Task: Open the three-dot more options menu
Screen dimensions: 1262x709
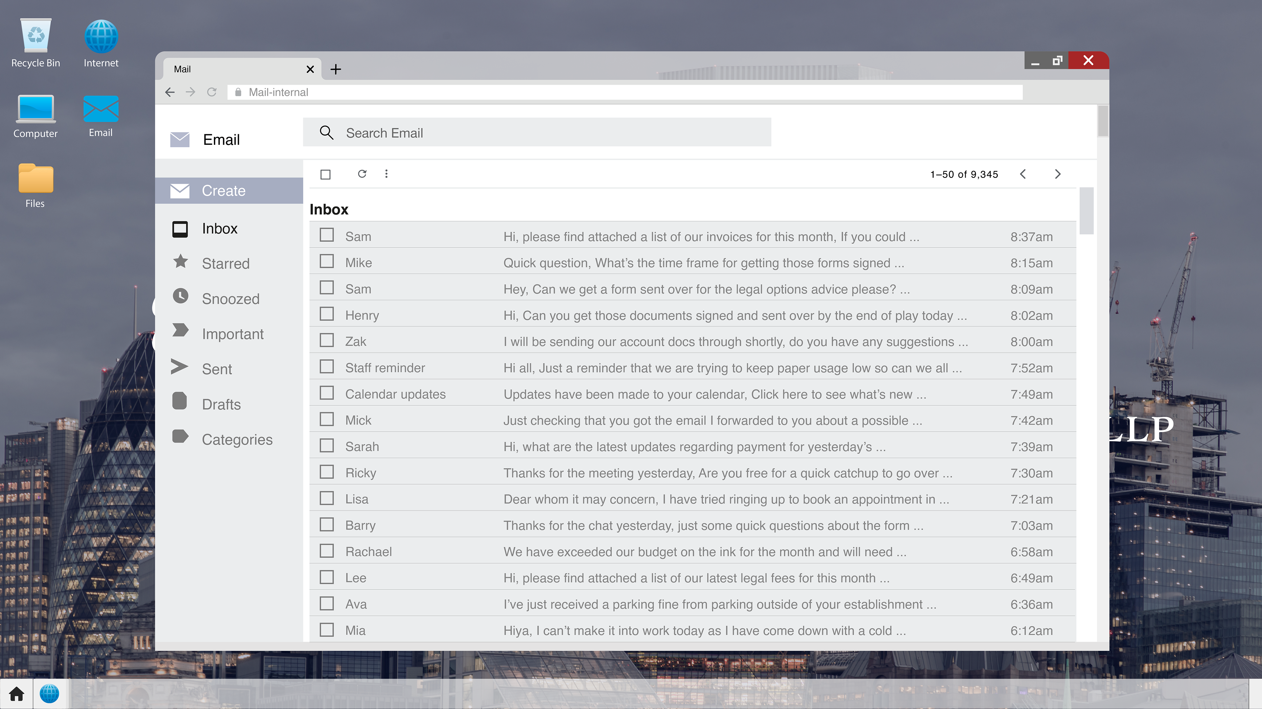Action: coord(386,174)
